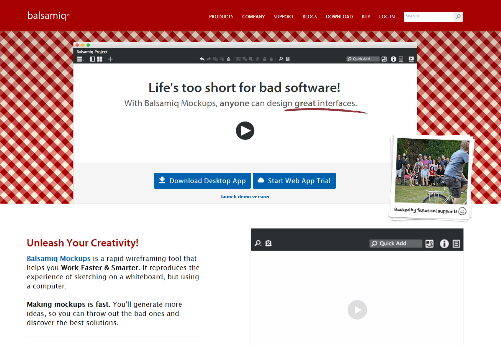
Task: Go to BLOGS in the navigation
Action: point(309,17)
